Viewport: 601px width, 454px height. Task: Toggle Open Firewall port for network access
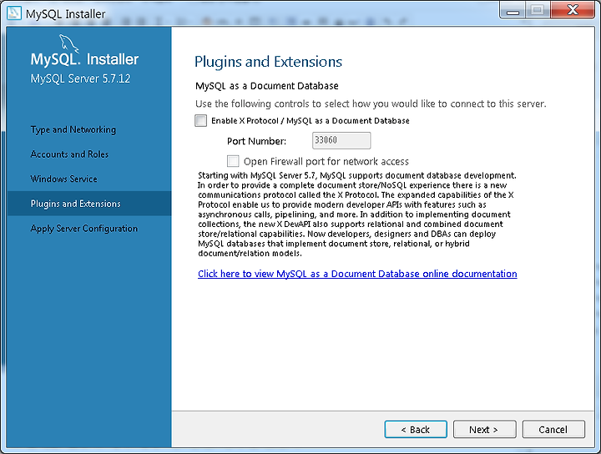click(x=233, y=161)
